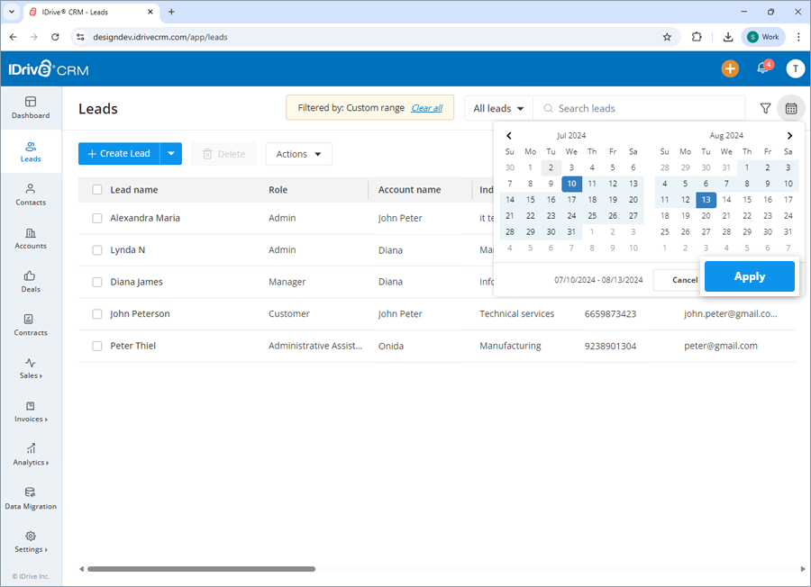811x587 pixels.
Task: Open the Data Migration section
Action: tap(30, 500)
